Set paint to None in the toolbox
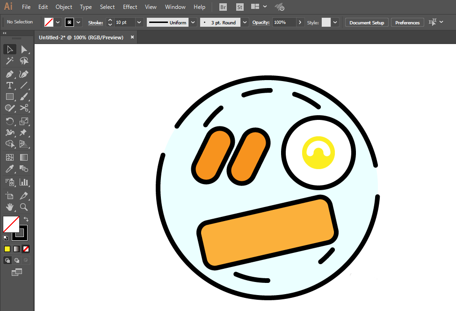The width and height of the screenshot is (456, 311). click(x=26, y=249)
